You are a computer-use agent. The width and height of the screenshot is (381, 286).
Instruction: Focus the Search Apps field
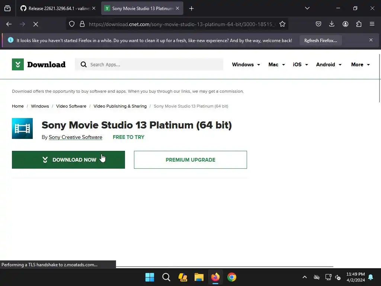[149, 64]
